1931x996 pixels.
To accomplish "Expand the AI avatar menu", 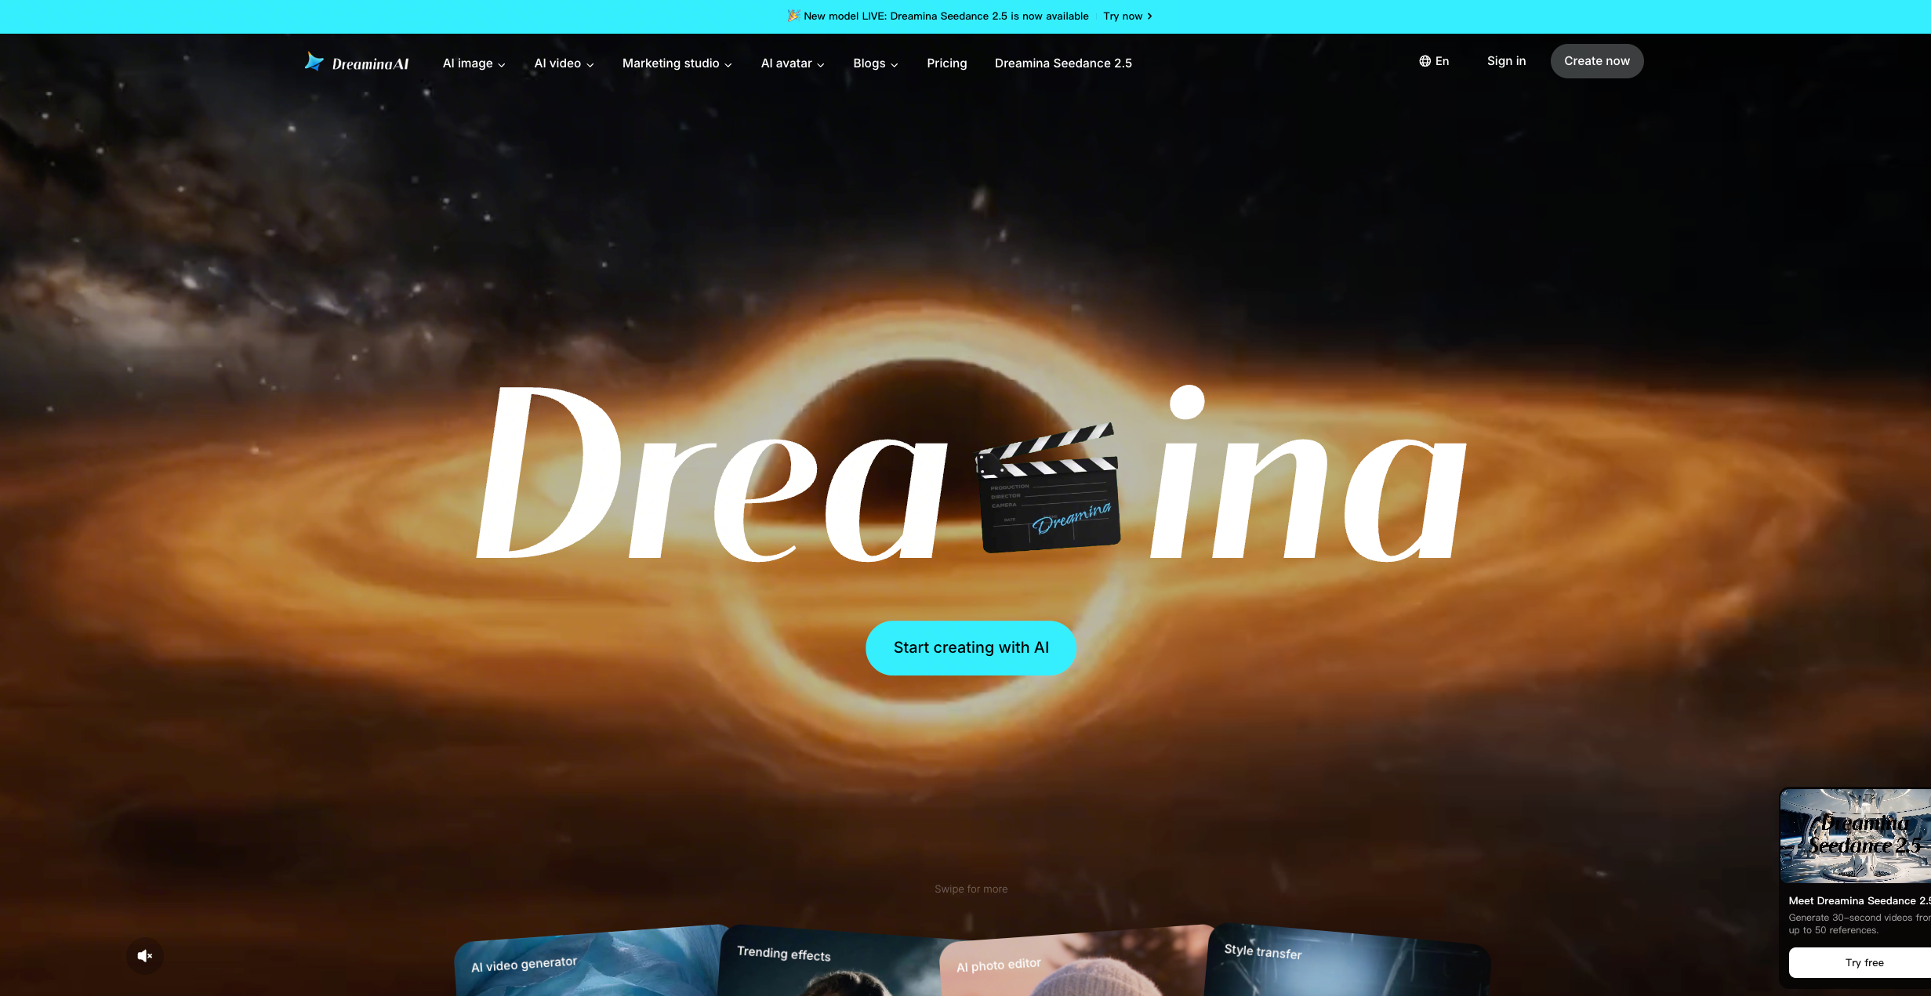I will tap(793, 63).
